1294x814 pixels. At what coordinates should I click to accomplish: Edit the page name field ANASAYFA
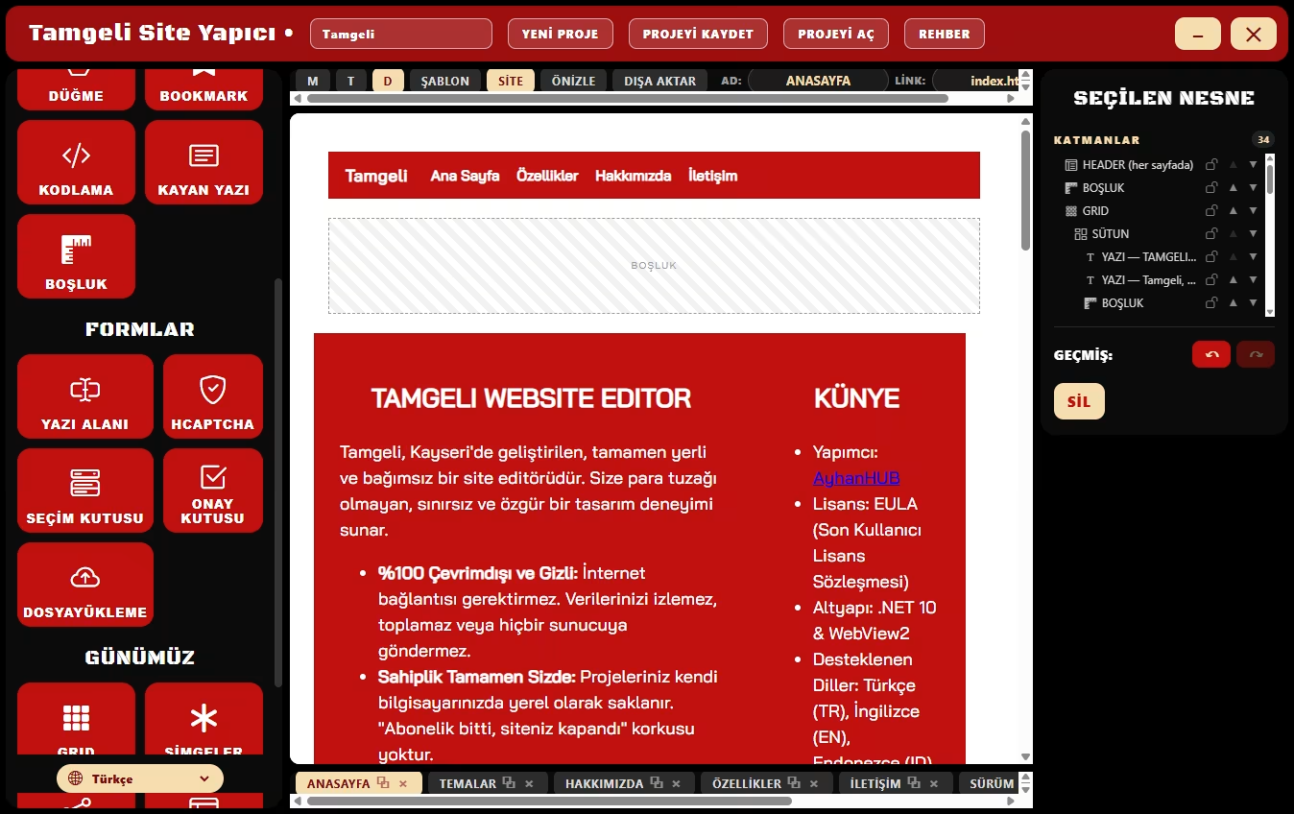pyautogui.click(x=818, y=81)
